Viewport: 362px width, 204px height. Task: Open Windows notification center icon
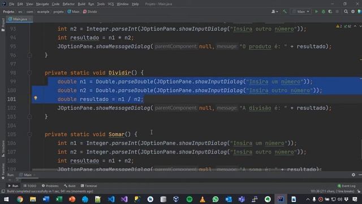coord(355,199)
